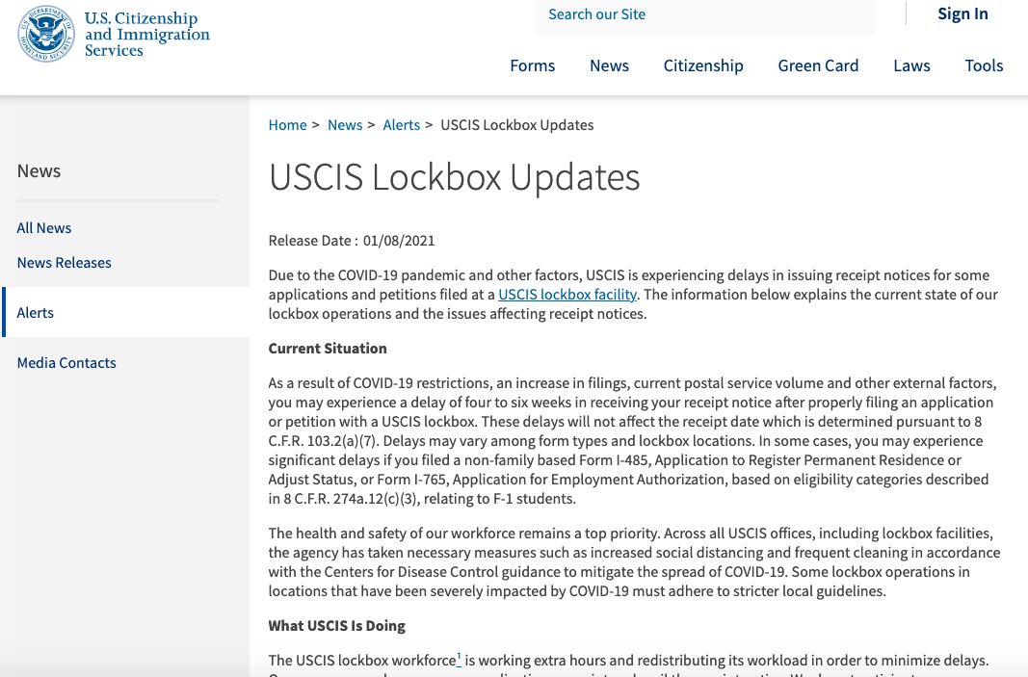This screenshot has height=677, width=1028.
Task: Go to Home via the breadcrumb
Action: pyautogui.click(x=287, y=125)
